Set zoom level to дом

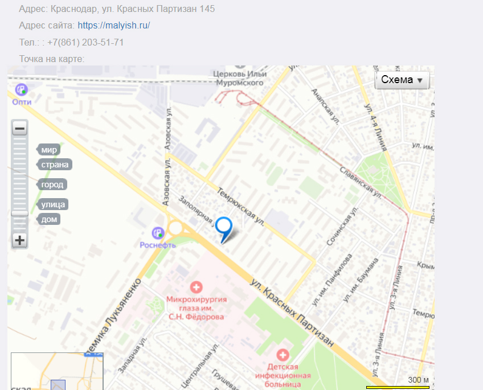(48, 219)
